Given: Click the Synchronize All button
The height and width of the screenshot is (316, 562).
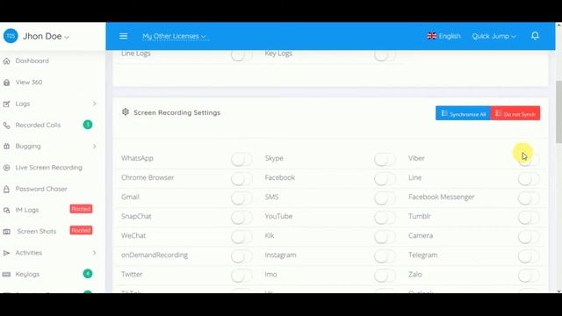Looking at the screenshot, I should [463, 113].
